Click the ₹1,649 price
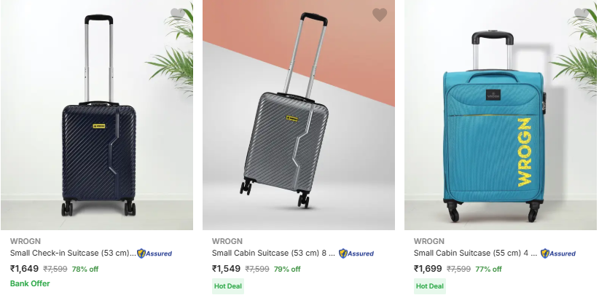The width and height of the screenshot is (599, 295). [25, 269]
